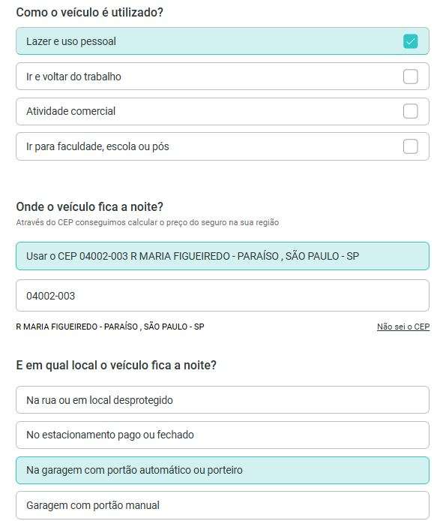Check the Ir e voltar do trabalho checkbox
Viewport: 437px width, 521px height.
pos(411,77)
